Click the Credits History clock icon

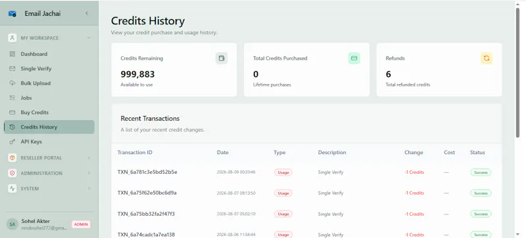click(x=12, y=127)
